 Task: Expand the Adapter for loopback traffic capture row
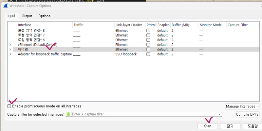pos(10,54)
